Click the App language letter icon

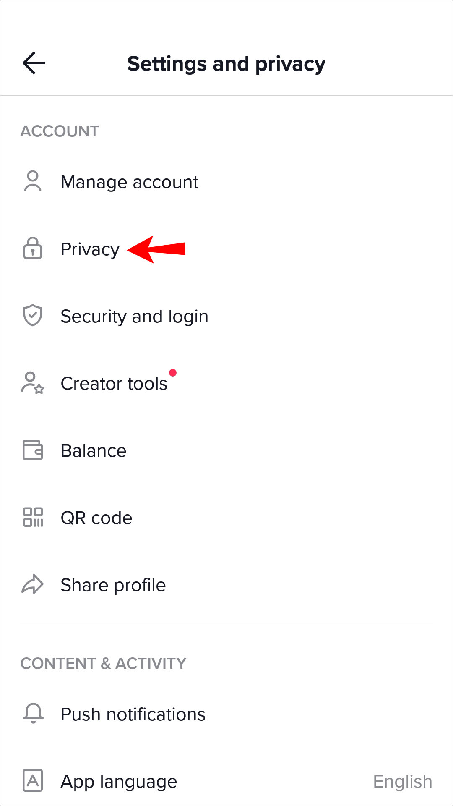point(33,781)
